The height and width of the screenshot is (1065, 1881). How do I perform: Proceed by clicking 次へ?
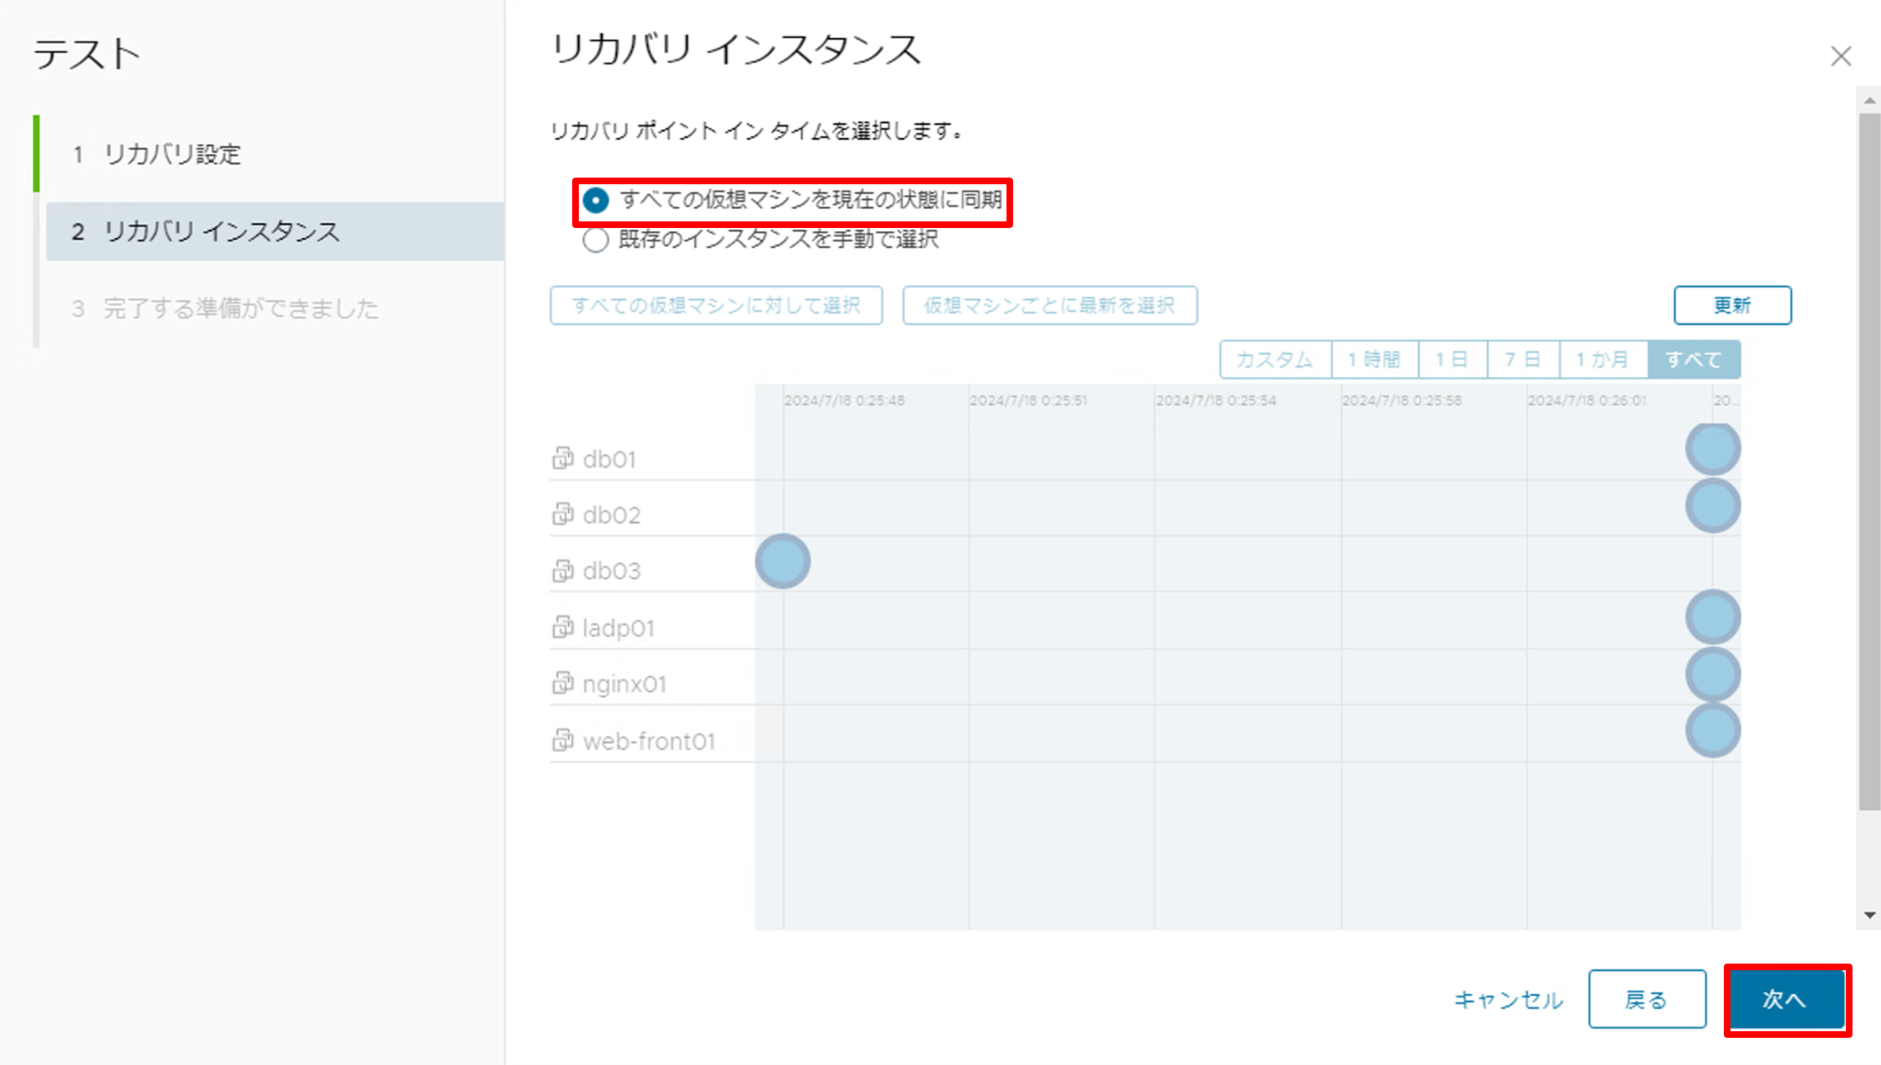[x=1788, y=1001]
